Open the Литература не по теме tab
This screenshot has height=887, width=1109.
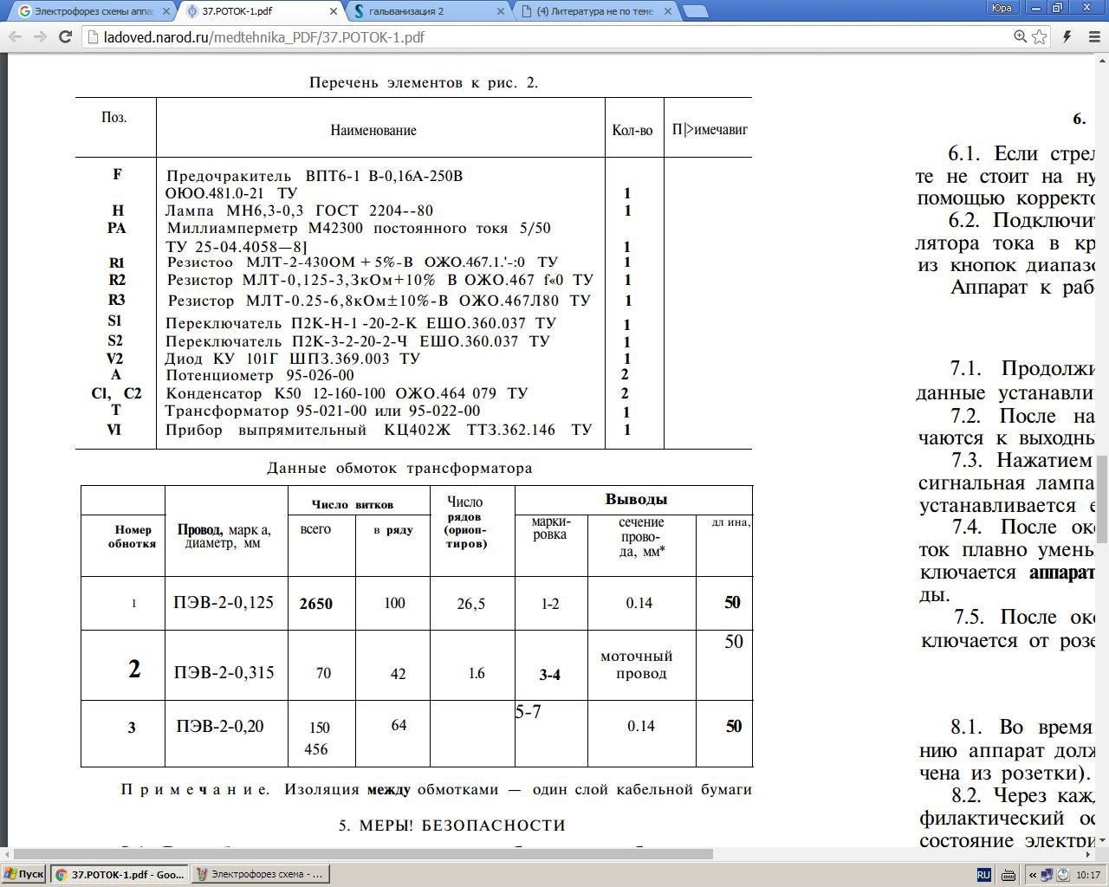593,11
